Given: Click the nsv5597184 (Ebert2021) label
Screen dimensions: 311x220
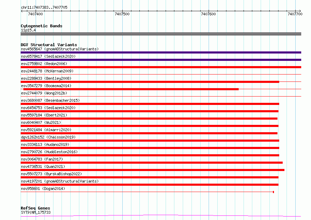Looking at the screenshot, I should 44,115.
